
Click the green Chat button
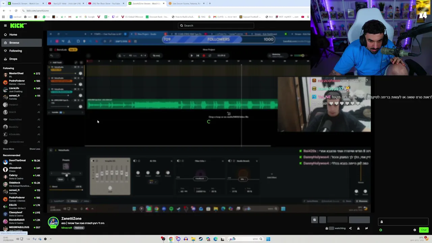click(x=424, y=230)
